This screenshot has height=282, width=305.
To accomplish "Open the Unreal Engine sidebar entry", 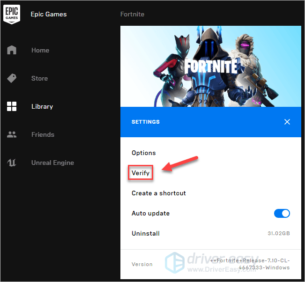I will (53, 163).
